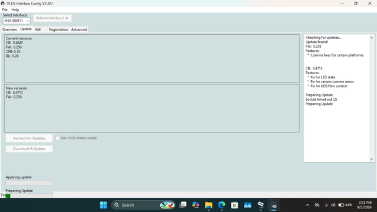Click 'Update found!' log line
The image size is (377, 212).
[x=317, y=42]
